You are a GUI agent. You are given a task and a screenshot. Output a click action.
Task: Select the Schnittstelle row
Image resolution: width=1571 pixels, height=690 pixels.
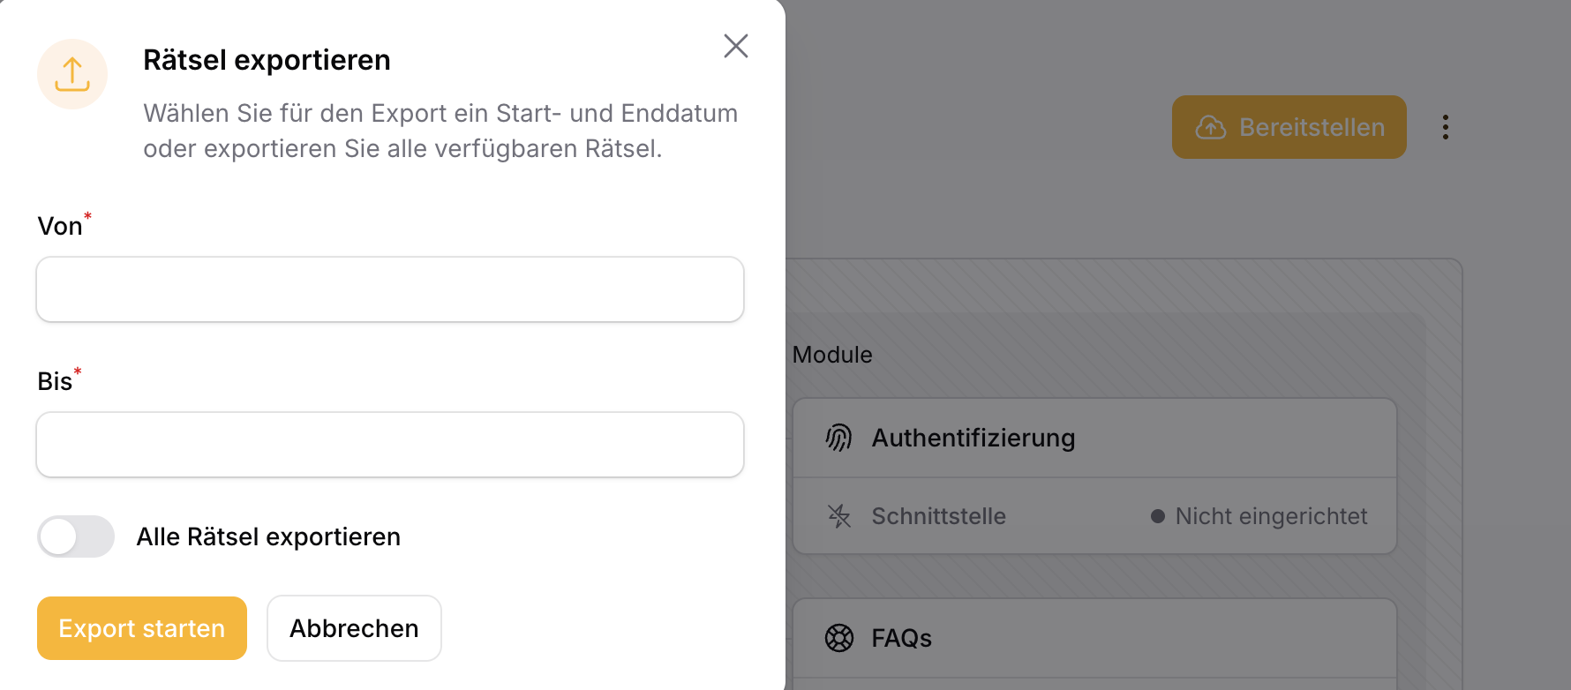click(938, 516)
